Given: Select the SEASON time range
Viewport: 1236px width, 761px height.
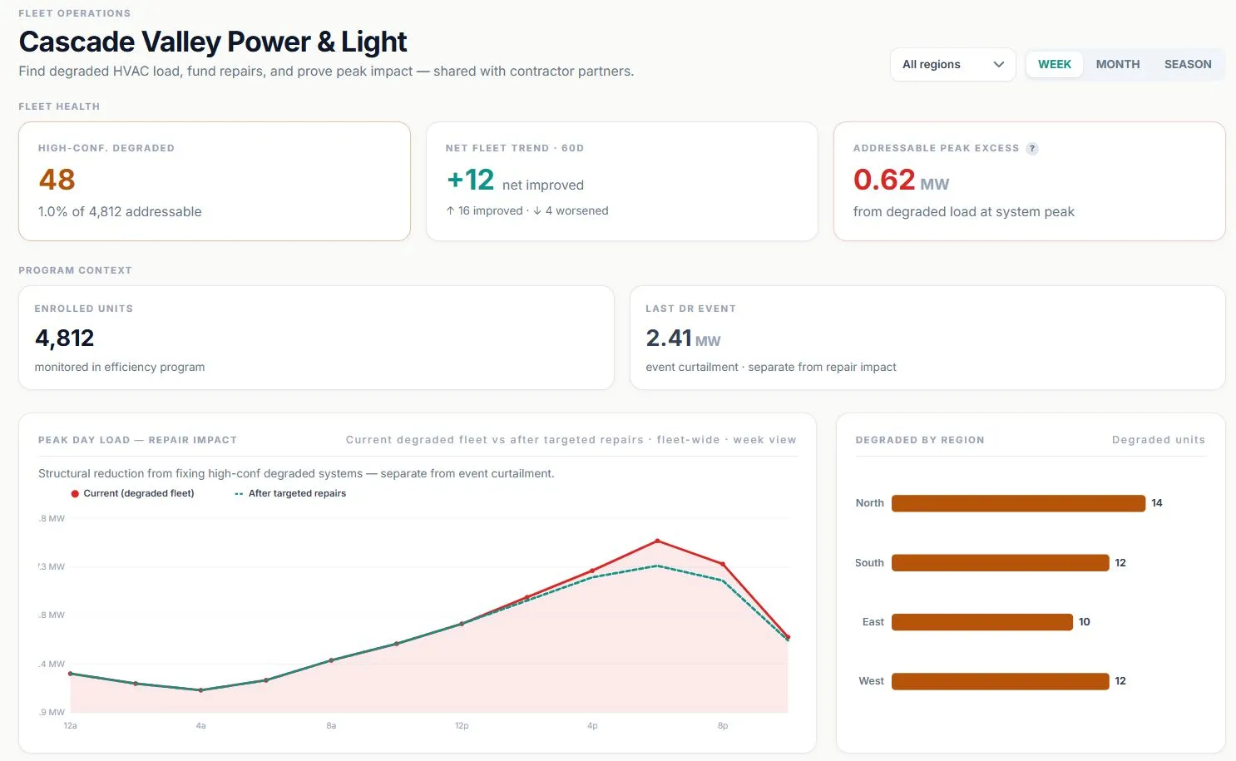Looking at the screenshot, I should click(x=1187, y=64).
